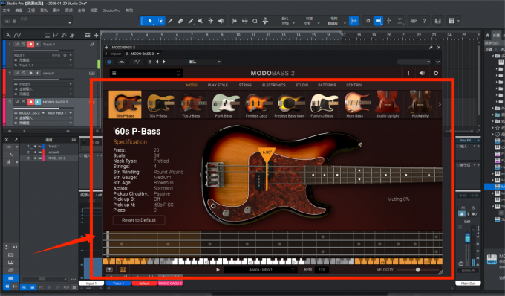Screen dimensions: 505x296
Task: Click the question mark help icon
Action: click(424, 21)
